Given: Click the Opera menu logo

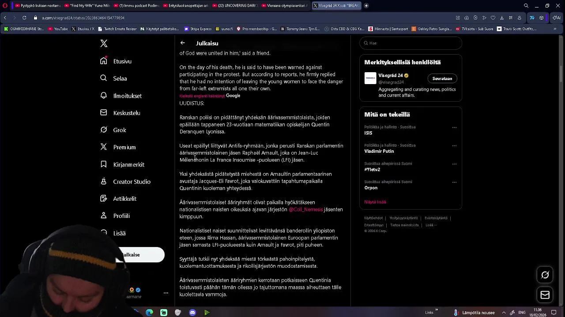Looking at the screenshot, I should [x=5, y=6].
